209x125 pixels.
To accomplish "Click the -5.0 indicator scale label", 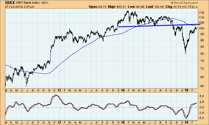I will (201, 118).
